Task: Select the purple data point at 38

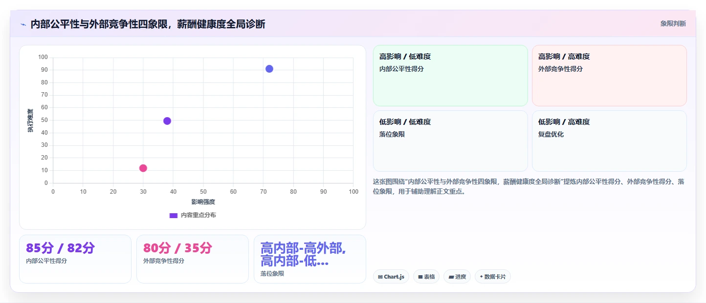Action: tap(167, 121)
